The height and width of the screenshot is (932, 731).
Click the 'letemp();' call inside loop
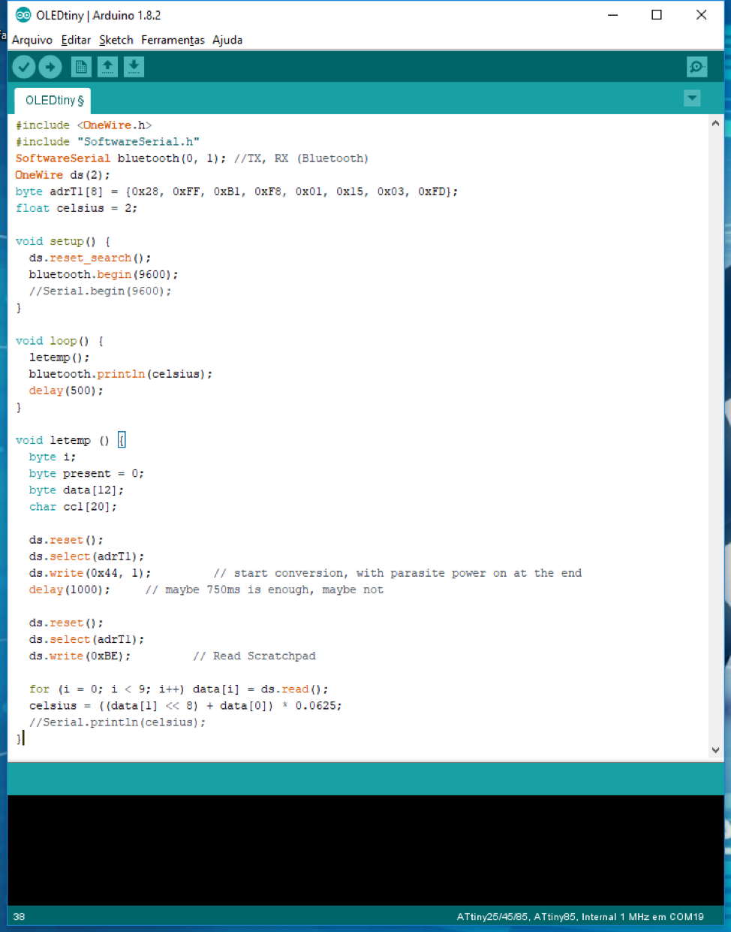[x=59, y=357]
